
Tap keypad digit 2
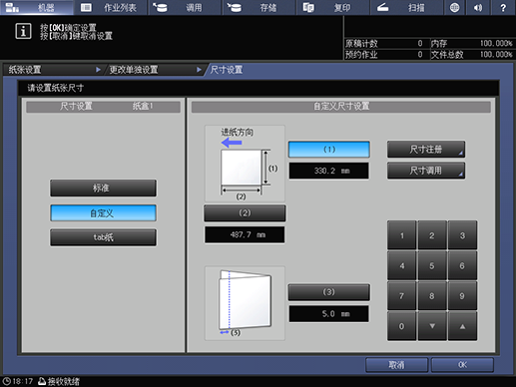432,235
